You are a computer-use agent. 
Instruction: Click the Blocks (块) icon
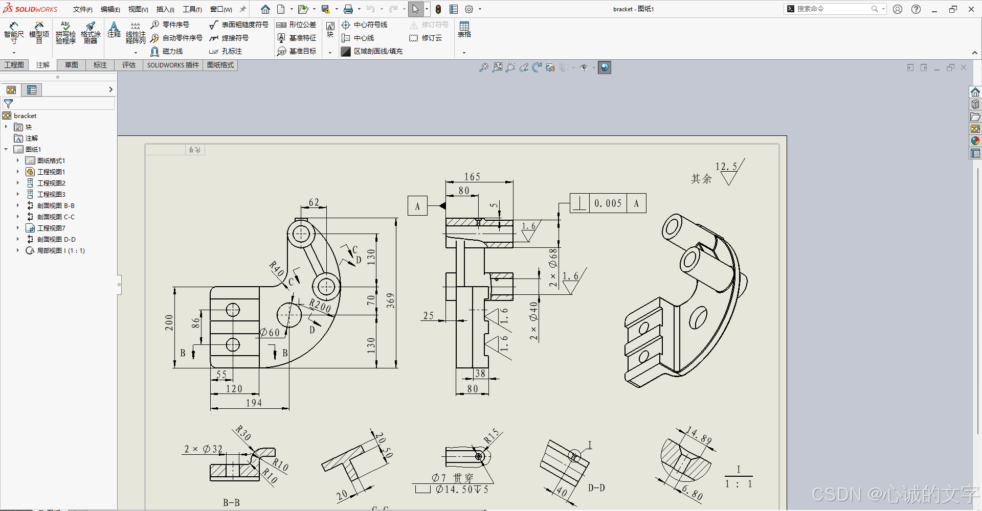330,30
